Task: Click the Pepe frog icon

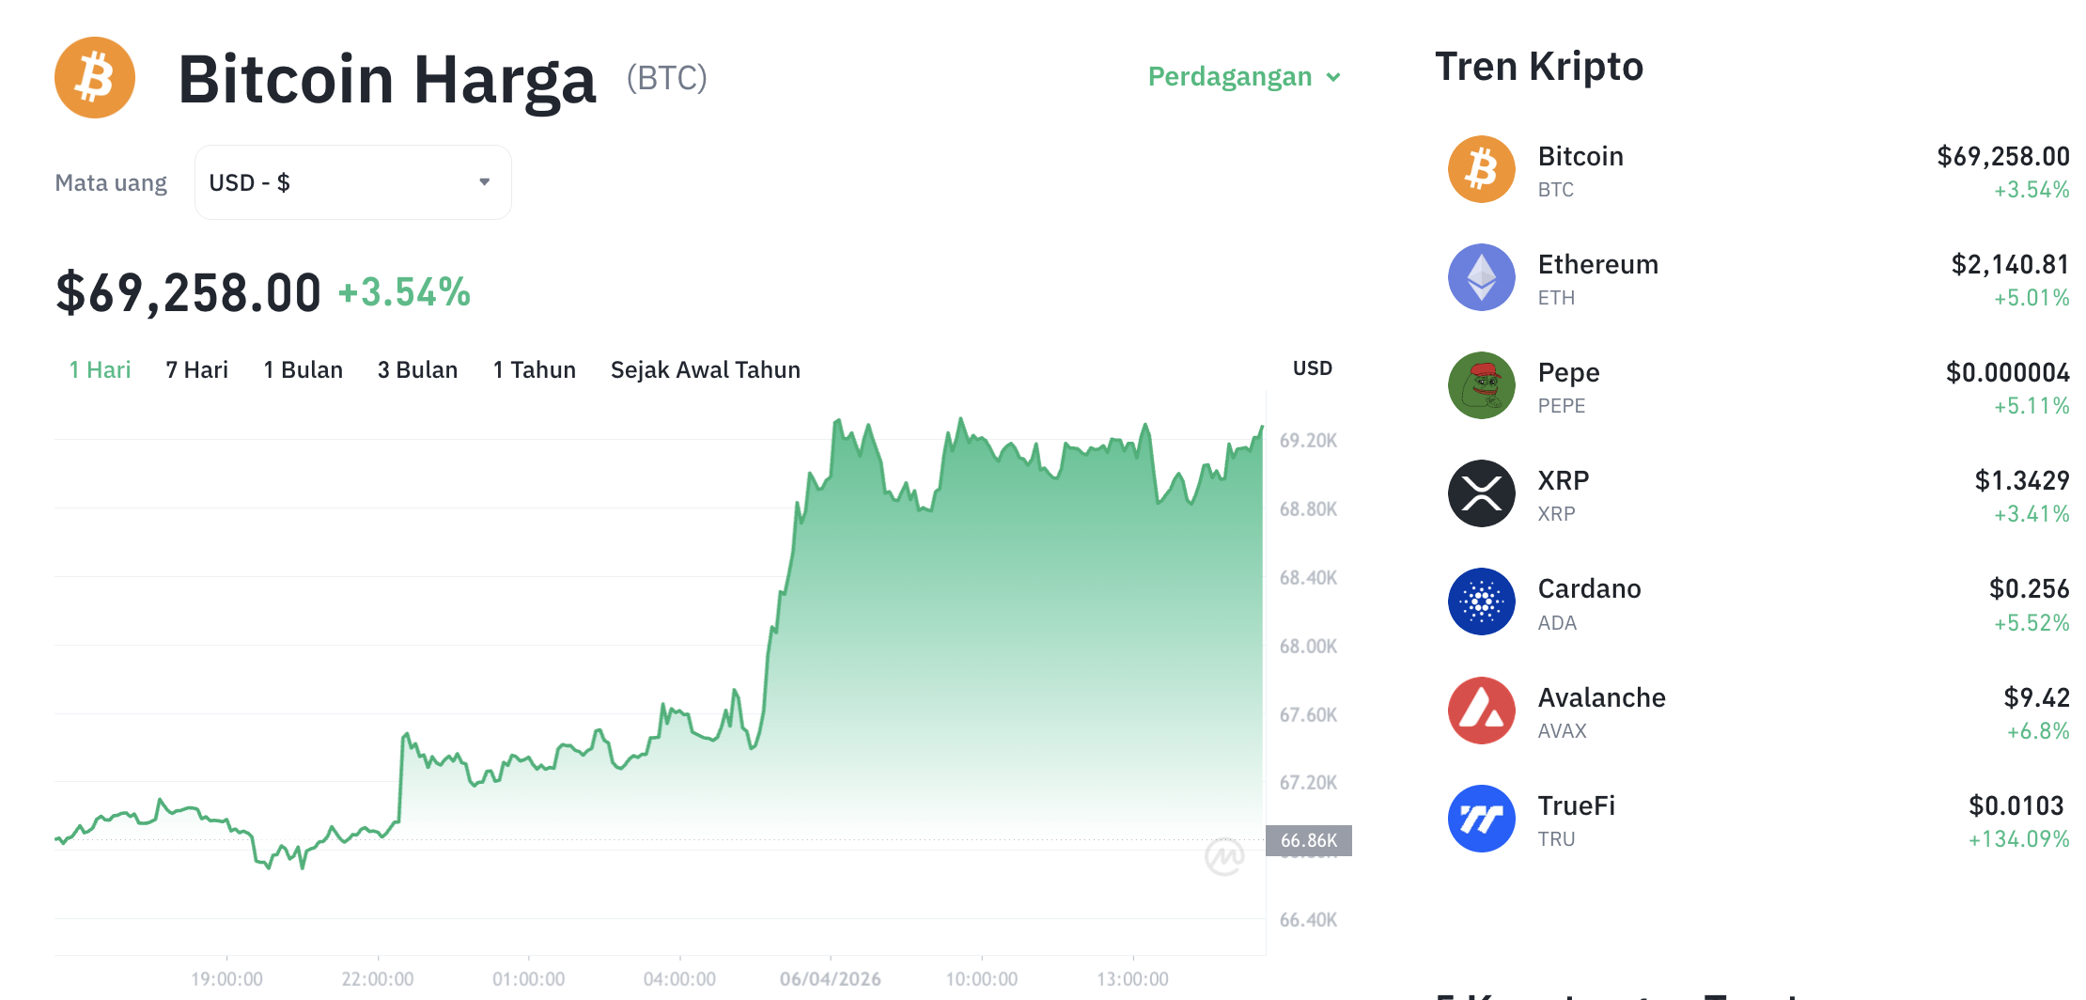Action: tap(1481, 385)
